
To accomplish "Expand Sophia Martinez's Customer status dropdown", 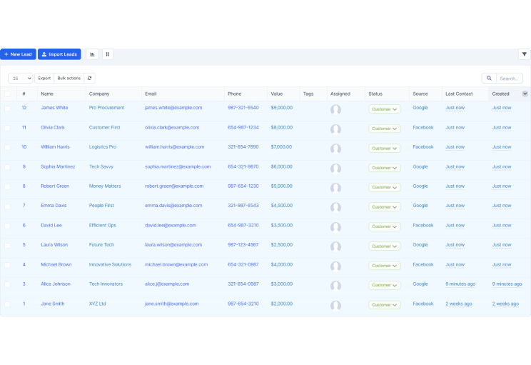I will pyautogui.click(x=385, y=168).
